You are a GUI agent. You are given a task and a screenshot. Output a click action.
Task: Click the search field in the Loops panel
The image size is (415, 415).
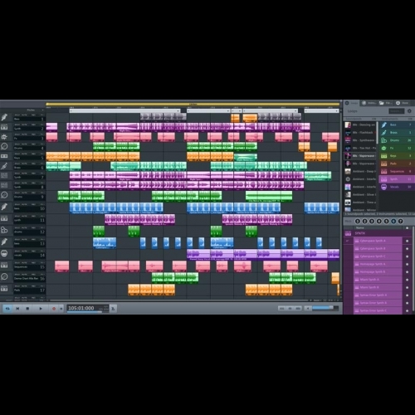coord(397,111)
